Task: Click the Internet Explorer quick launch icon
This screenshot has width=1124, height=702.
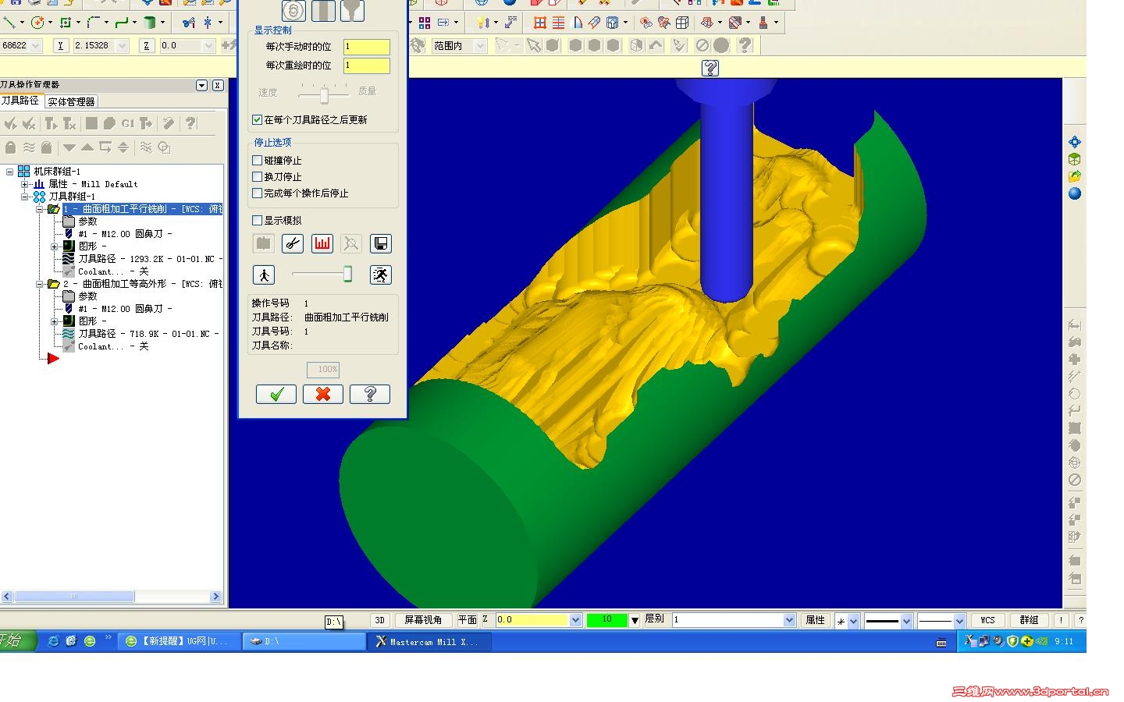Action: pyautogui.click(x=53, y=641)
